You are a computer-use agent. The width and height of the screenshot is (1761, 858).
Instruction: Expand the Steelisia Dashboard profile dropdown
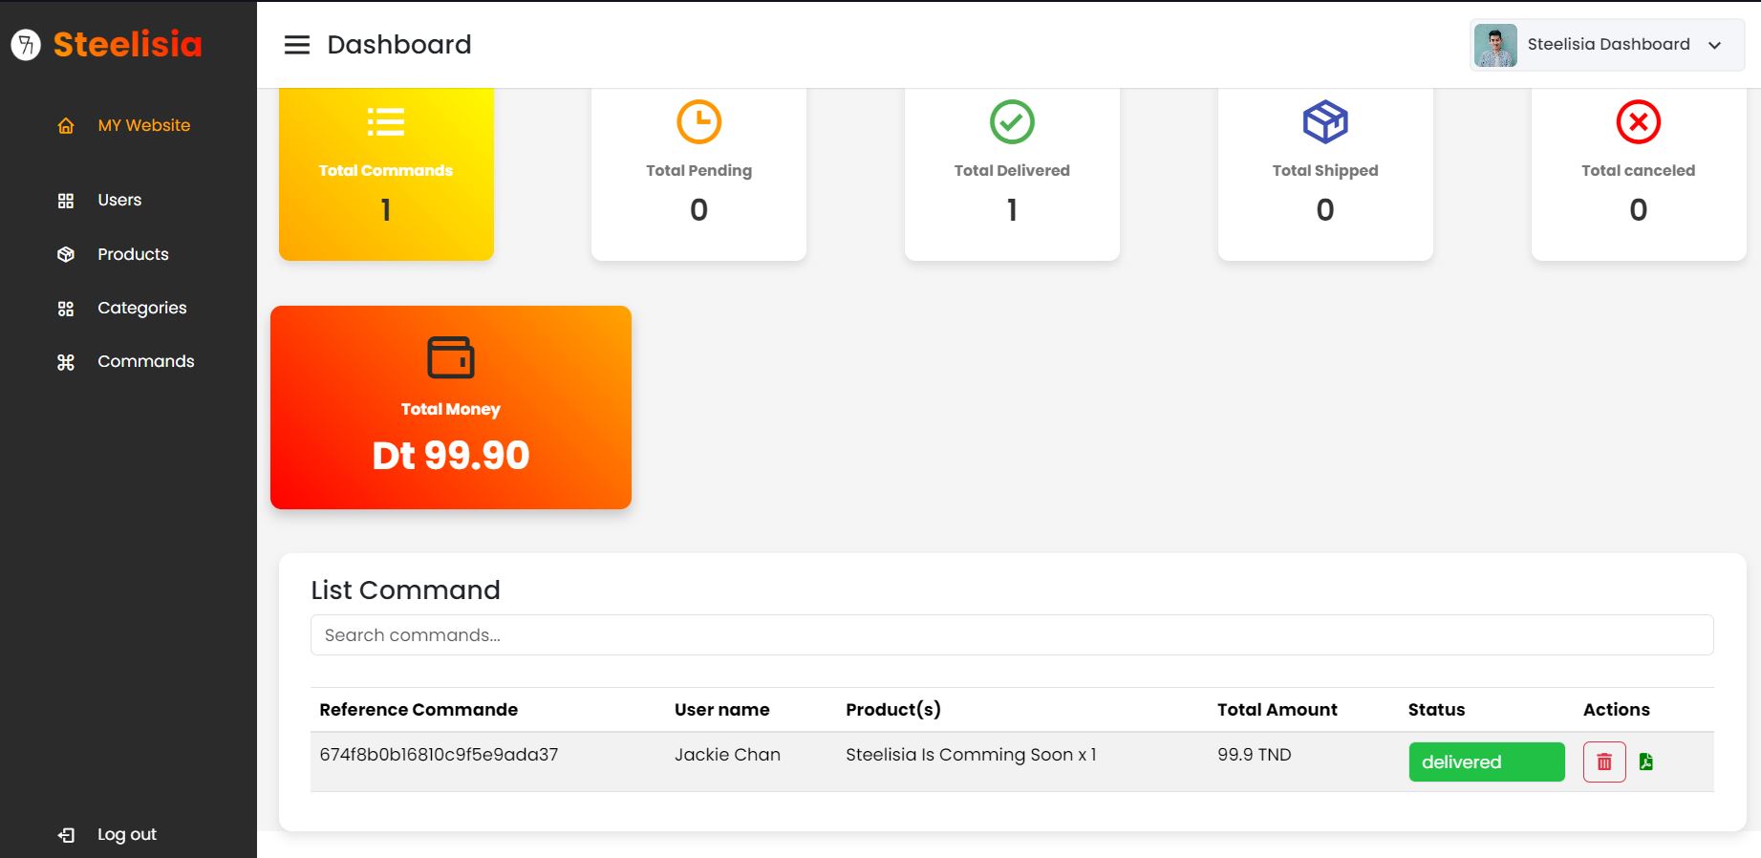click(x=1607, y=45)
